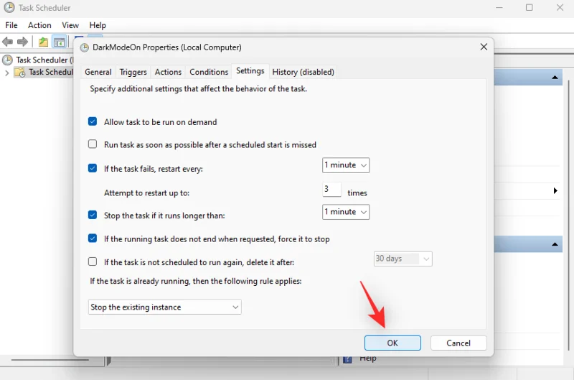This screenshot has height=380, width=574.
Task: Open the Action menu
Action: coord(39,25)
